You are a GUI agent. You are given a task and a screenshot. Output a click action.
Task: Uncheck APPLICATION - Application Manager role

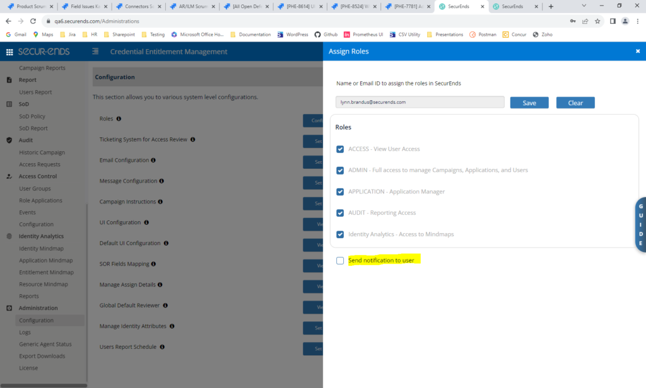pos(340,191)
